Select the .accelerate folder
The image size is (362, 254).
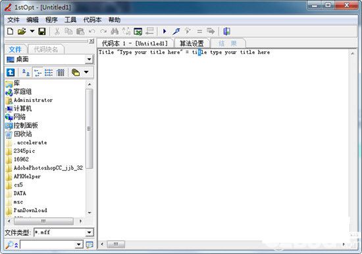coord(30,142)
